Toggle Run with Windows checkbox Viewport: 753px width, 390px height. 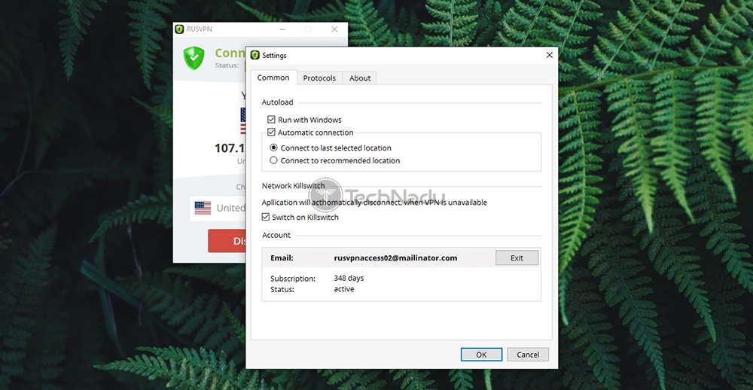coord(271,120)
